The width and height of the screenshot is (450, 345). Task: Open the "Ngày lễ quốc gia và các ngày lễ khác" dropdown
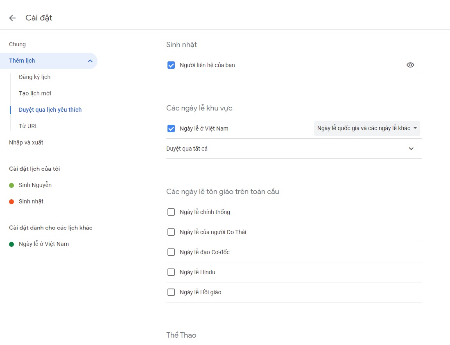tap(366, 129)
